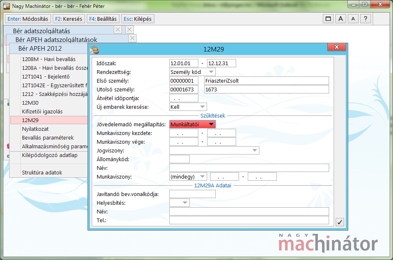Screen dimensions: 393x260
Task: Close the 12M29 dialog
Action: (x=337, y=47)
